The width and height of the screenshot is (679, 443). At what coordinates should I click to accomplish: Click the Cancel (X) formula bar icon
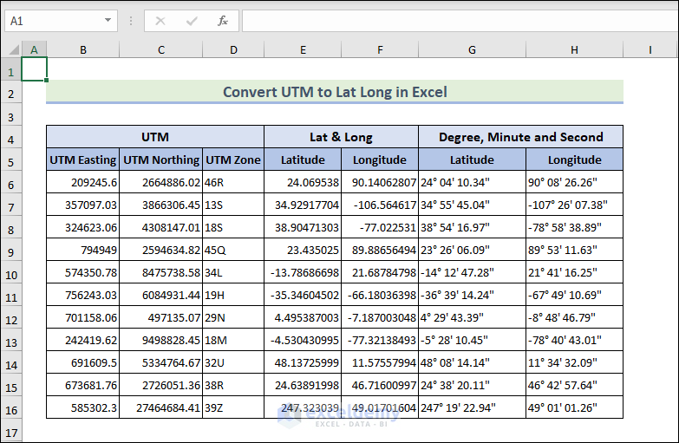pyautogui.click(x=160, y=21)
